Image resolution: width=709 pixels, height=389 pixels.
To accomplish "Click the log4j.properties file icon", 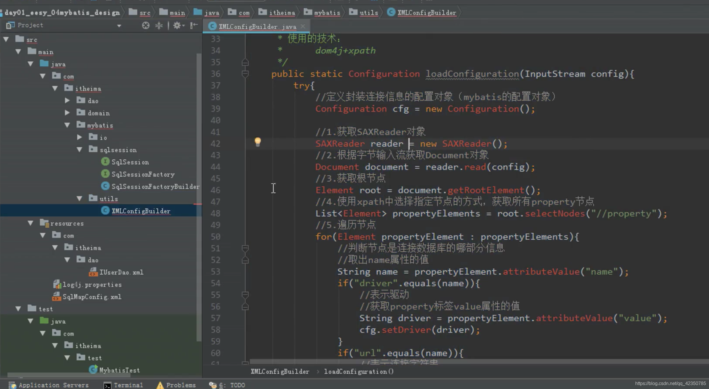I will 57,284.
